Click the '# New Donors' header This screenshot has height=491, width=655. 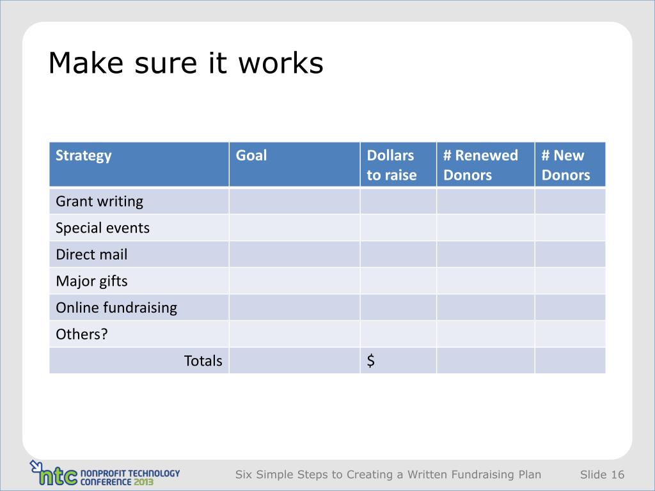click(570, 164)
